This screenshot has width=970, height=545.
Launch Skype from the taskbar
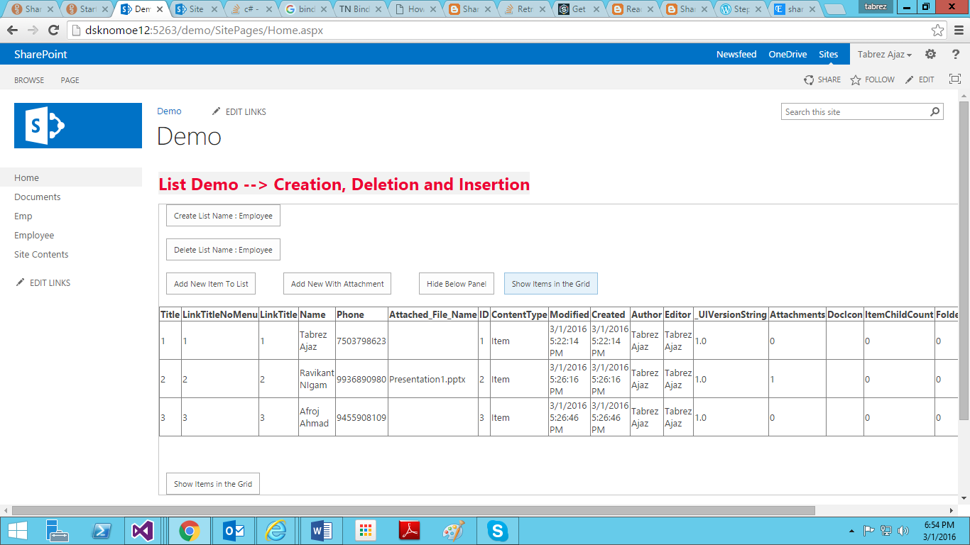tap(497, 530)
